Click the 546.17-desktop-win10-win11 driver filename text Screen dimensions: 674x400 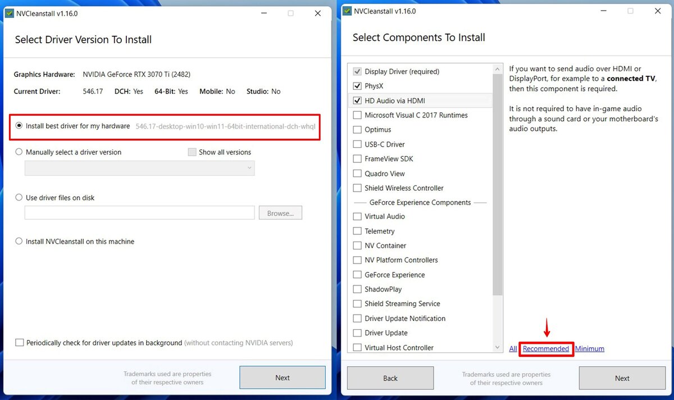pyautogui.click(x=225, y=126)
